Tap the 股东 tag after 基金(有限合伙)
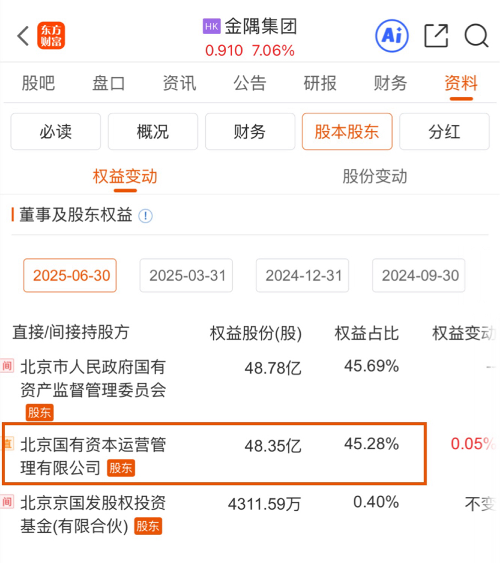 pos(148,526)
